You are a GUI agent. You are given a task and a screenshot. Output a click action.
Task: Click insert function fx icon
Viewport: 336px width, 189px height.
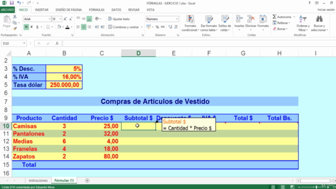[x=57, y=44]
